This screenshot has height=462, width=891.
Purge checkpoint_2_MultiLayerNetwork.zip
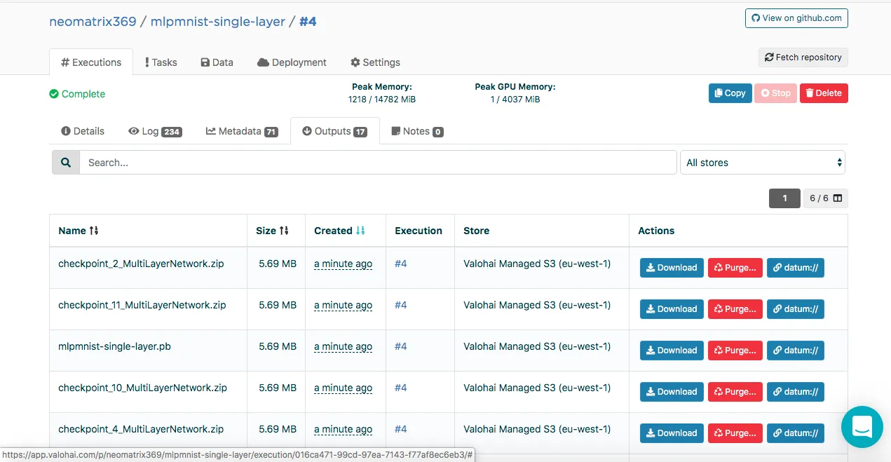735,268
